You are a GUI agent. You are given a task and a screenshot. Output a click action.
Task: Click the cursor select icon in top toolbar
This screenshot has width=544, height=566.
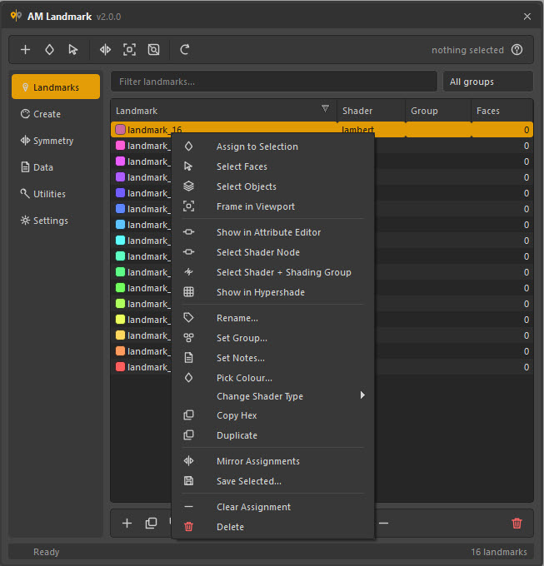[x=73, y=49]
